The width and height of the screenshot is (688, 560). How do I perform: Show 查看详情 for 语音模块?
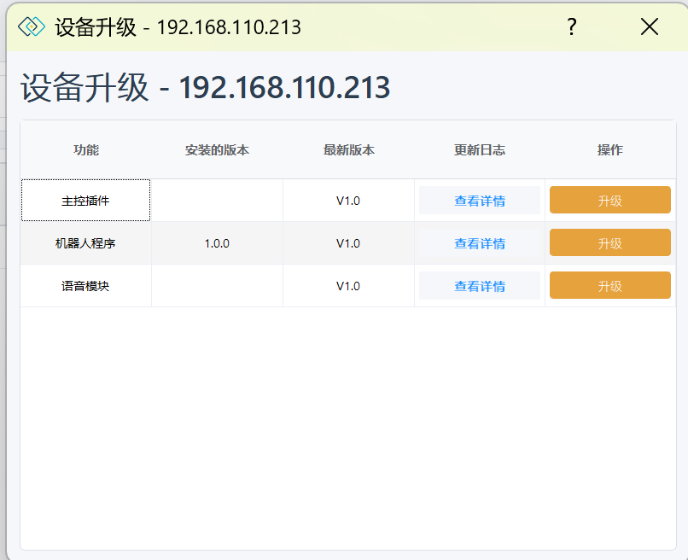point(480,286)
